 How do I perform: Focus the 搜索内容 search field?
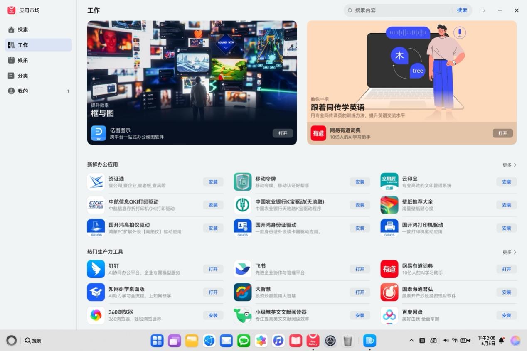401,10
